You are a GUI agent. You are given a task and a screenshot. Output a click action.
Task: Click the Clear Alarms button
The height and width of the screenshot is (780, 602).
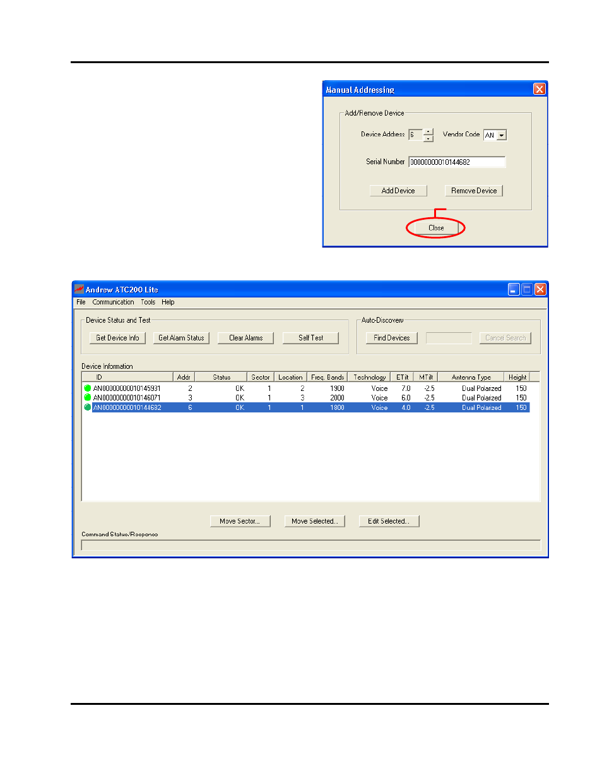245,338
